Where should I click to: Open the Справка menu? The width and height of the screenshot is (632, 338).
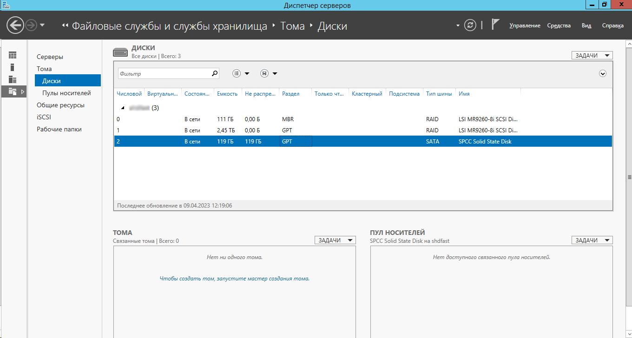pos(612,26)
